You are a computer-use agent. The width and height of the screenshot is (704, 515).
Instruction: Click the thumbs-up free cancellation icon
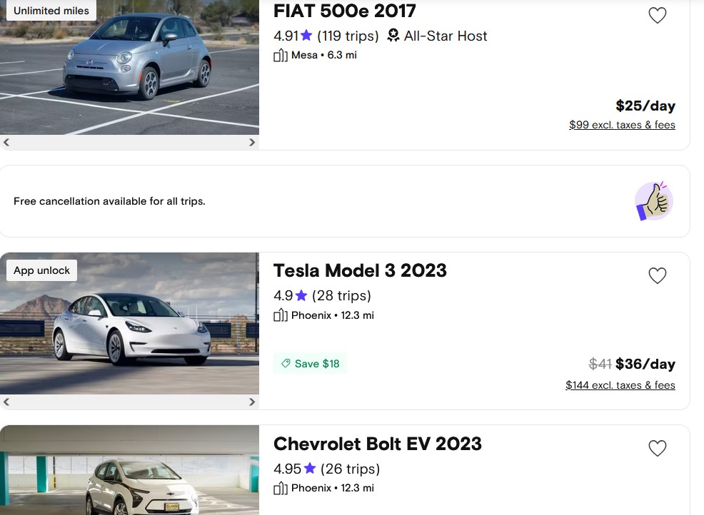tap(653, 201)
